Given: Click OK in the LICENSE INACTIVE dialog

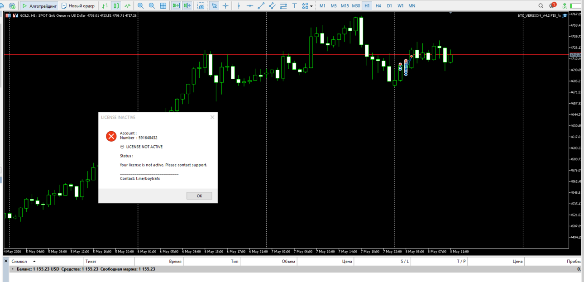Looking at the screenshot, I should [199, 196].
